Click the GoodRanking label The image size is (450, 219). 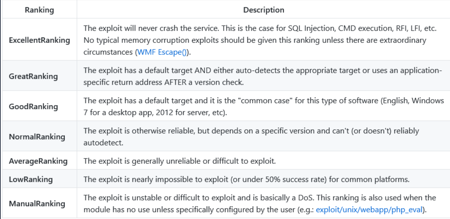(x=33, y=106)
